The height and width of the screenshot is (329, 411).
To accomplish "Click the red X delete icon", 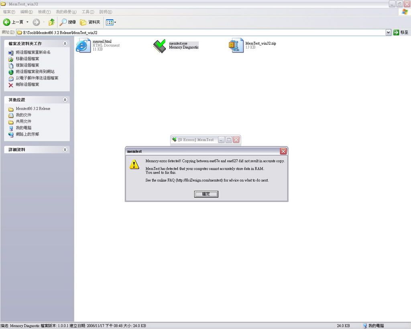I will click(11, 85).
